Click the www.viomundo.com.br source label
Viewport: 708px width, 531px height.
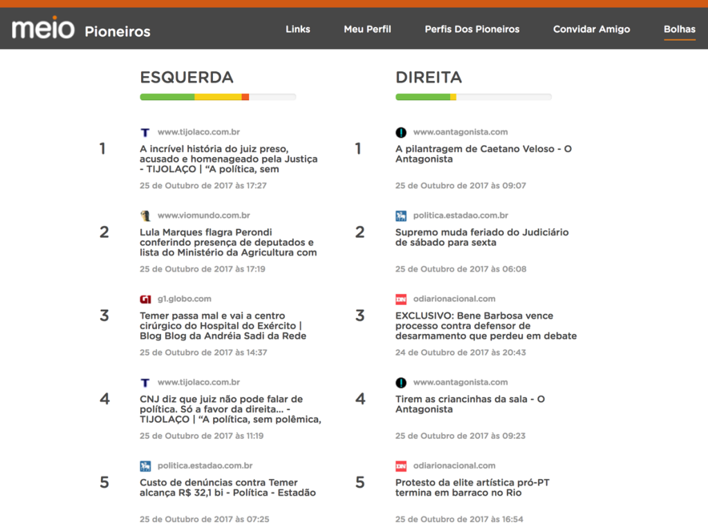[x=204, y=216]
